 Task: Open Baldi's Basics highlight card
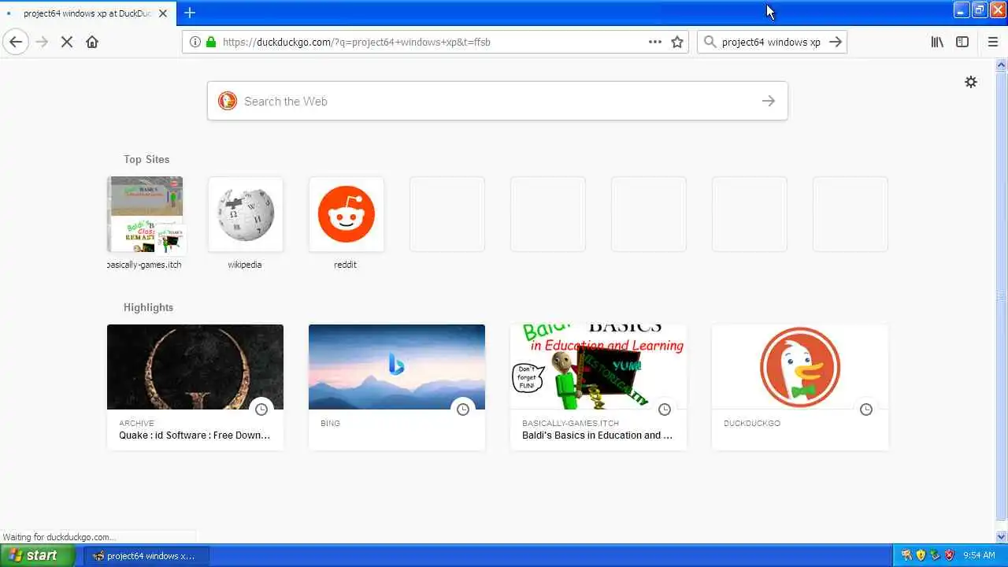click(598, 387)
